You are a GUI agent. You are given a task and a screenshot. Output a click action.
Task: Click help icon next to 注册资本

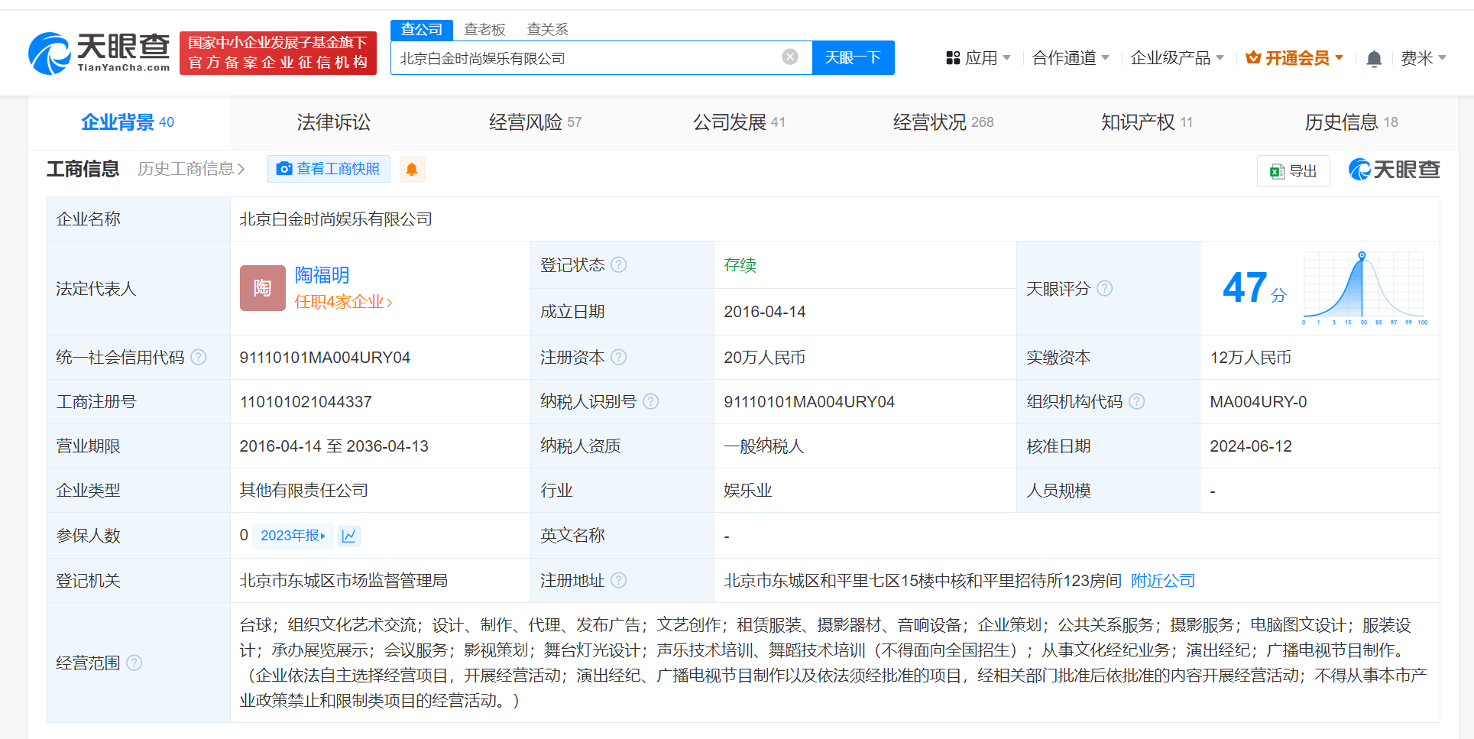click(x=619, y=357)
